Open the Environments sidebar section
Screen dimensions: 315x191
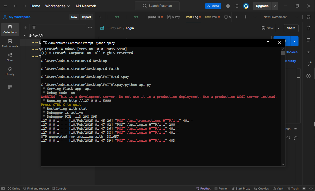pos(10,44)
